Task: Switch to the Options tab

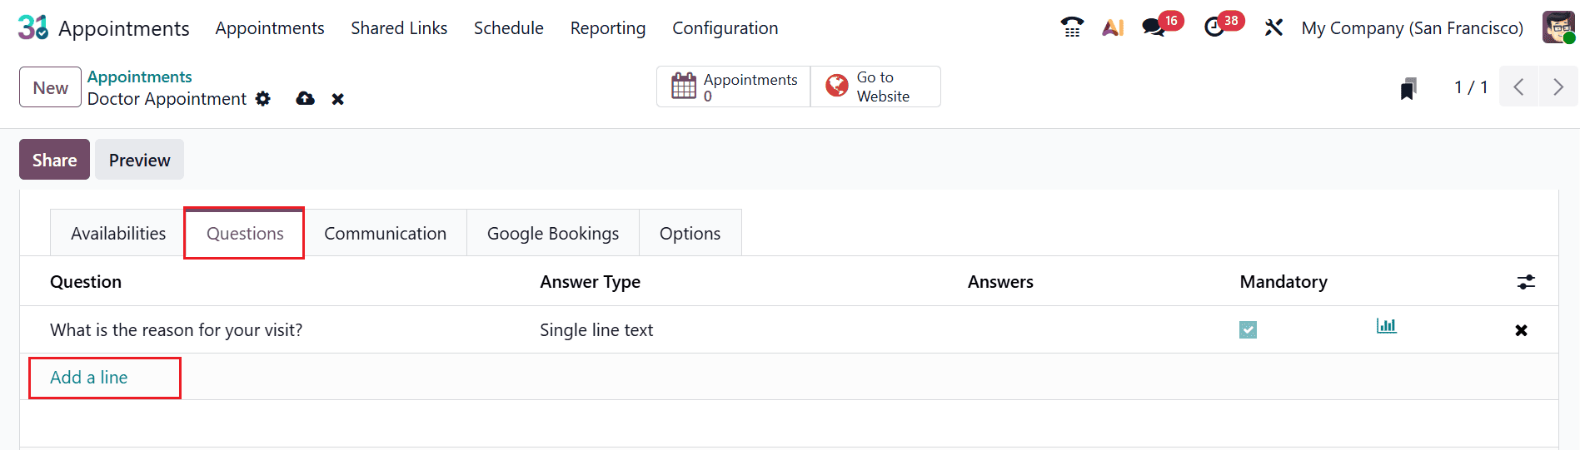Action: [x=690, y=233]
